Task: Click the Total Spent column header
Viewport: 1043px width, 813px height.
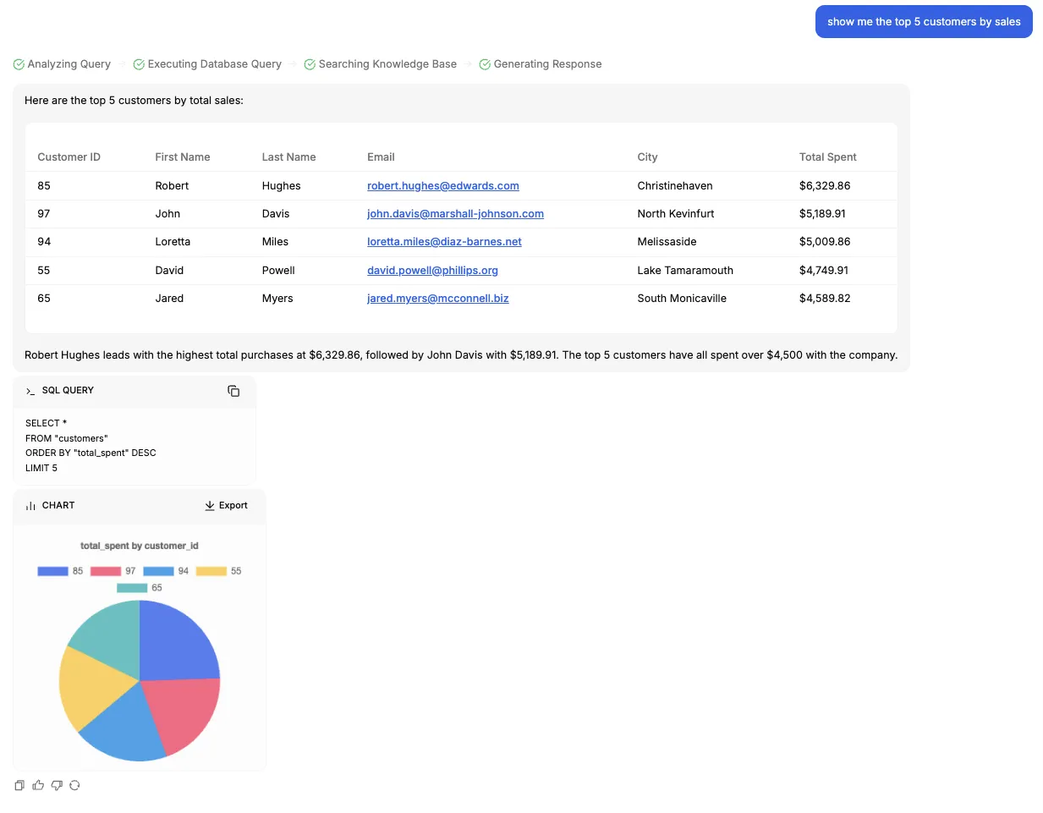Action: click(x=827, y=157)
